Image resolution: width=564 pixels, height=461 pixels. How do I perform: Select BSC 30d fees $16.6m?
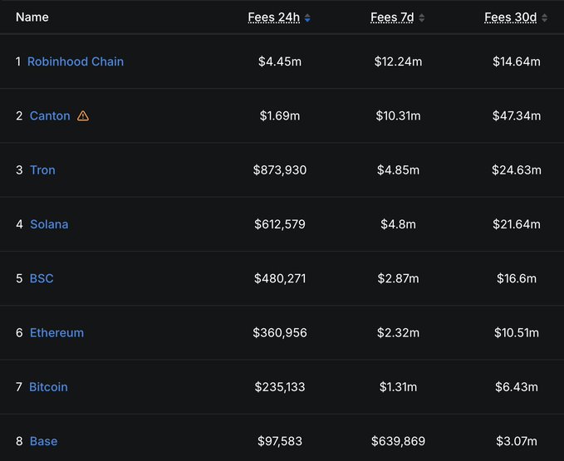(517, 278)
